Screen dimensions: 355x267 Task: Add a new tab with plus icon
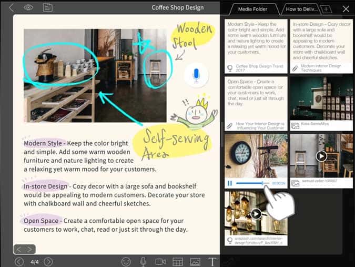[326, 9]
